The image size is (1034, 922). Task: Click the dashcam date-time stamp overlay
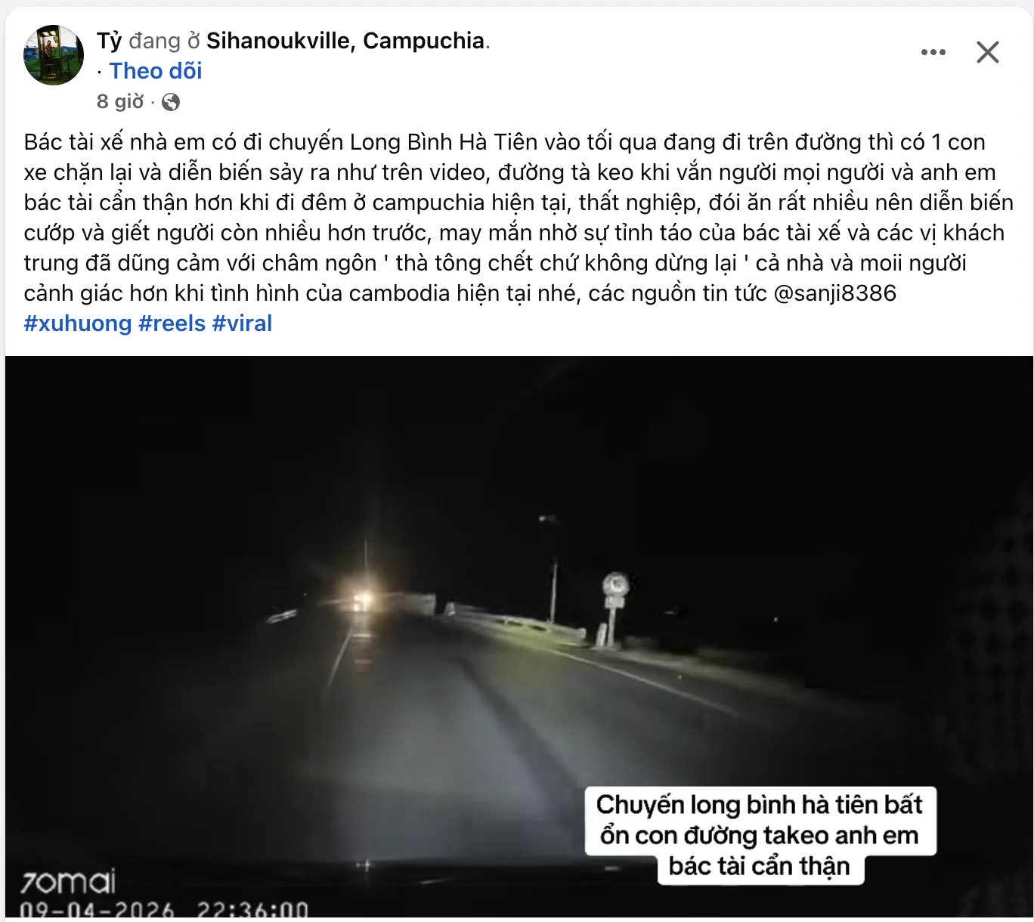164,910
